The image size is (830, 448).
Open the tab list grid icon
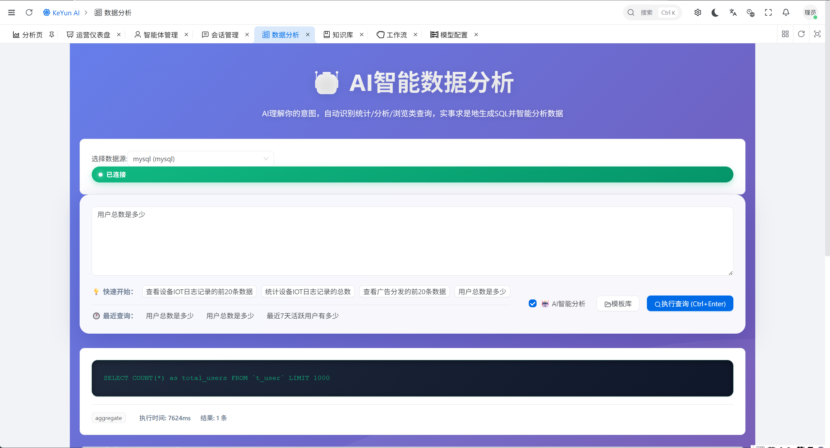point(785,34)
